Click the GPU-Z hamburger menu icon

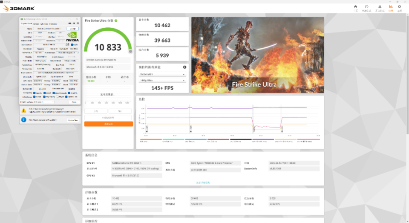pos(78,23)
